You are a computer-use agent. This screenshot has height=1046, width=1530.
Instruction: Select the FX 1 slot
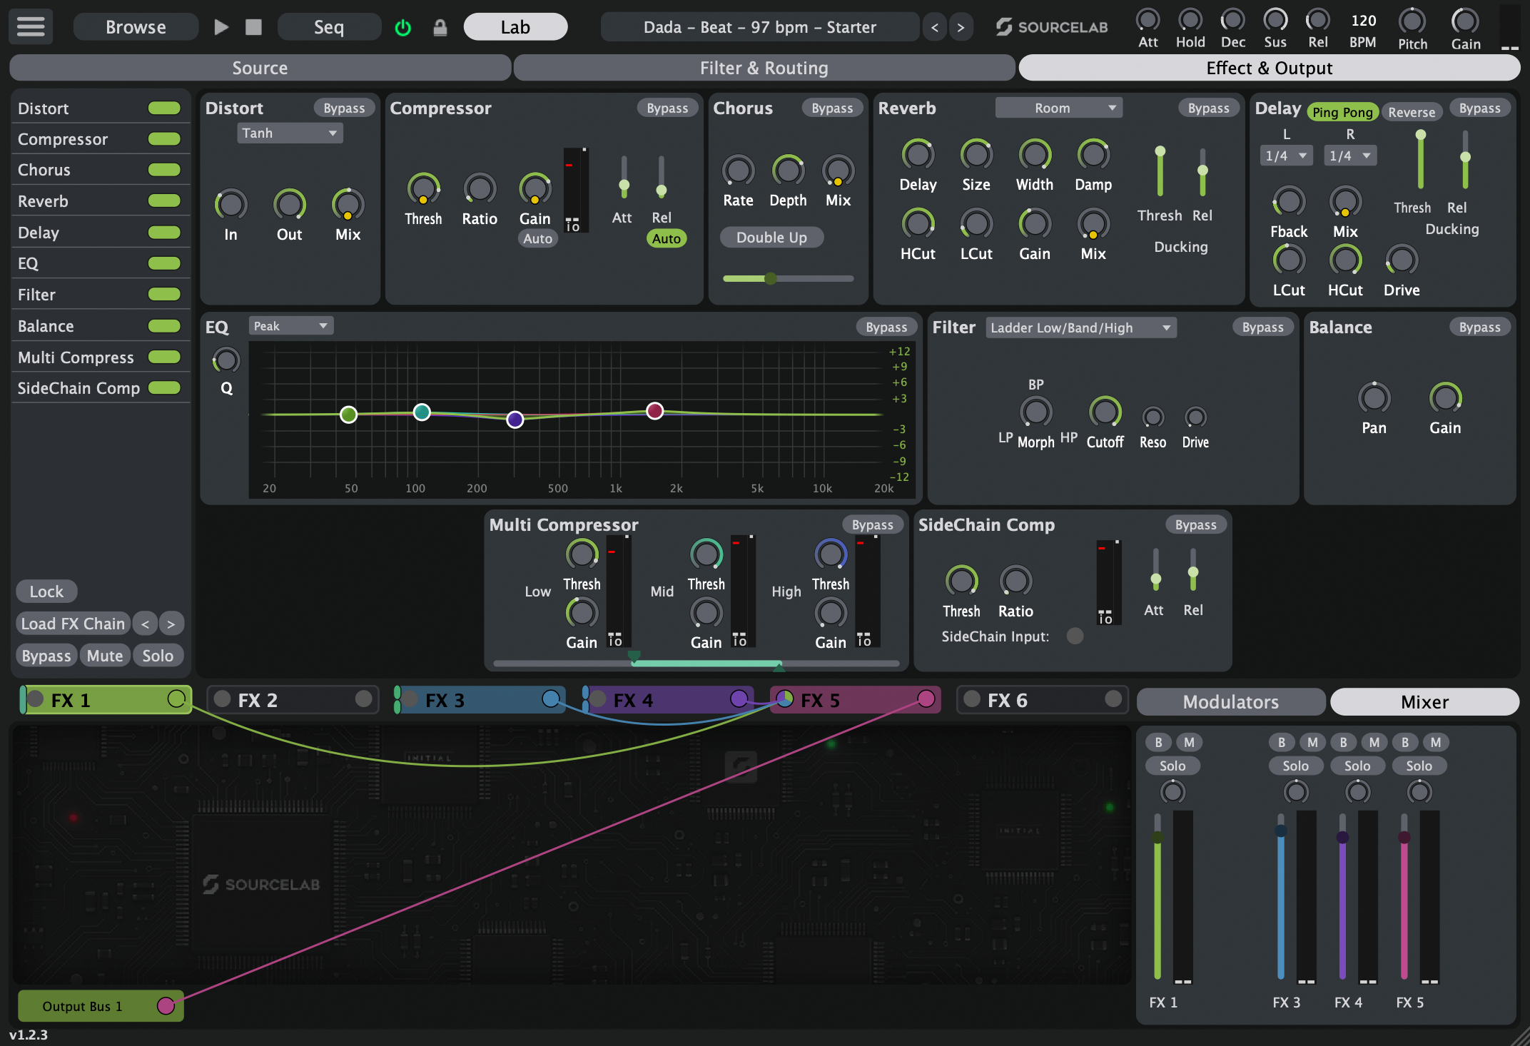pyautogui.click(x=106, y=700)
